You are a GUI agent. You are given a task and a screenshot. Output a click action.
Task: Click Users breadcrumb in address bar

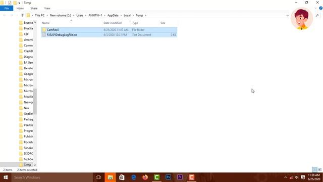click(x=80, y=15)
